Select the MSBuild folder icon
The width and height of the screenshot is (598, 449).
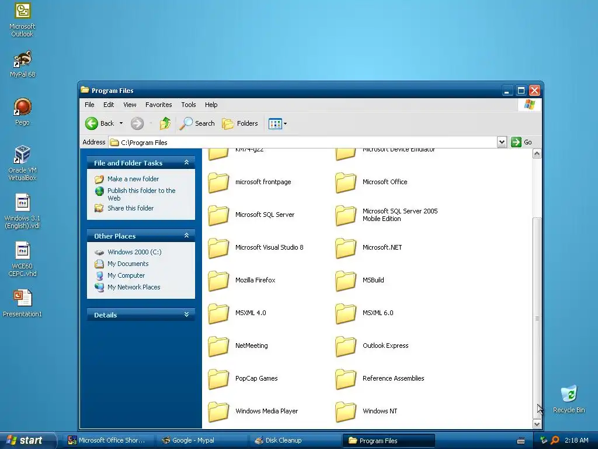pos(346,280)
